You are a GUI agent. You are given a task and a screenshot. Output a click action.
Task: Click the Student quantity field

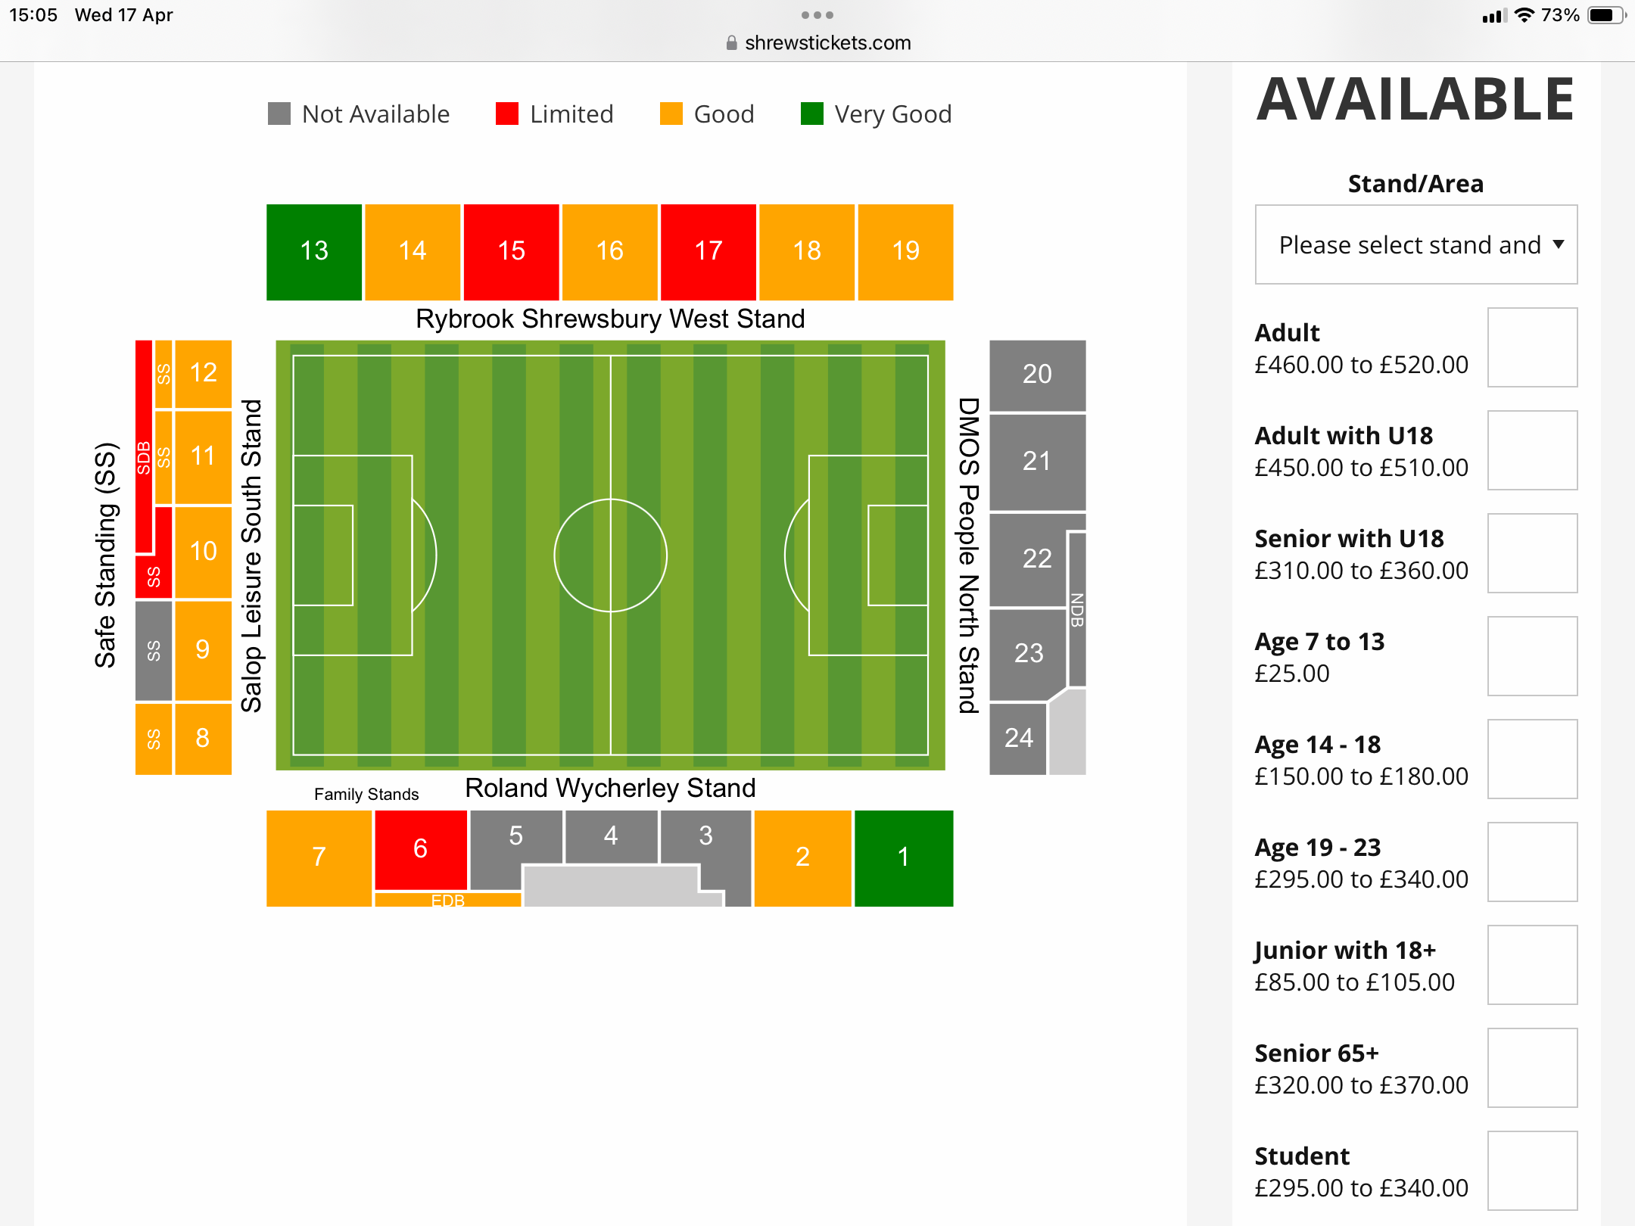pyautogui.click(x=1532, y=1171)
